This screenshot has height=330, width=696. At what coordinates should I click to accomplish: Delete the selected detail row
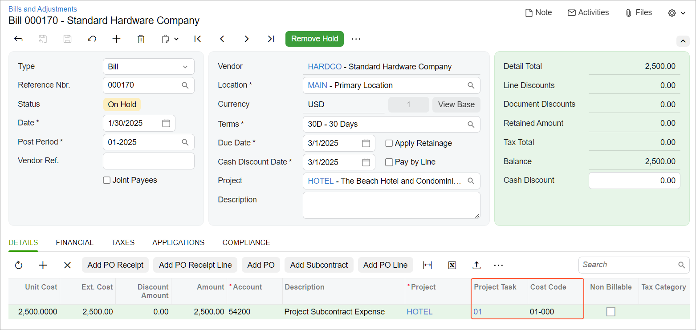coord(67,265)
